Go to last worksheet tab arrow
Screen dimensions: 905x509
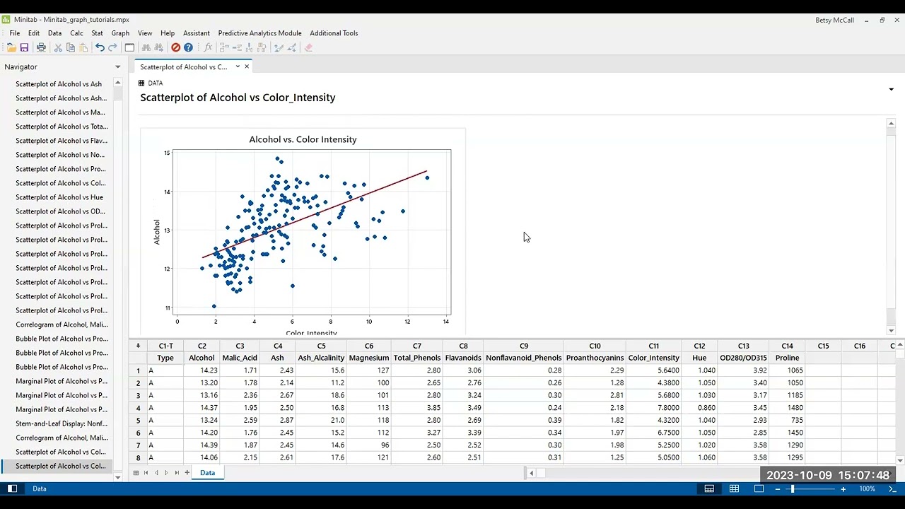(x=177, y=472)
